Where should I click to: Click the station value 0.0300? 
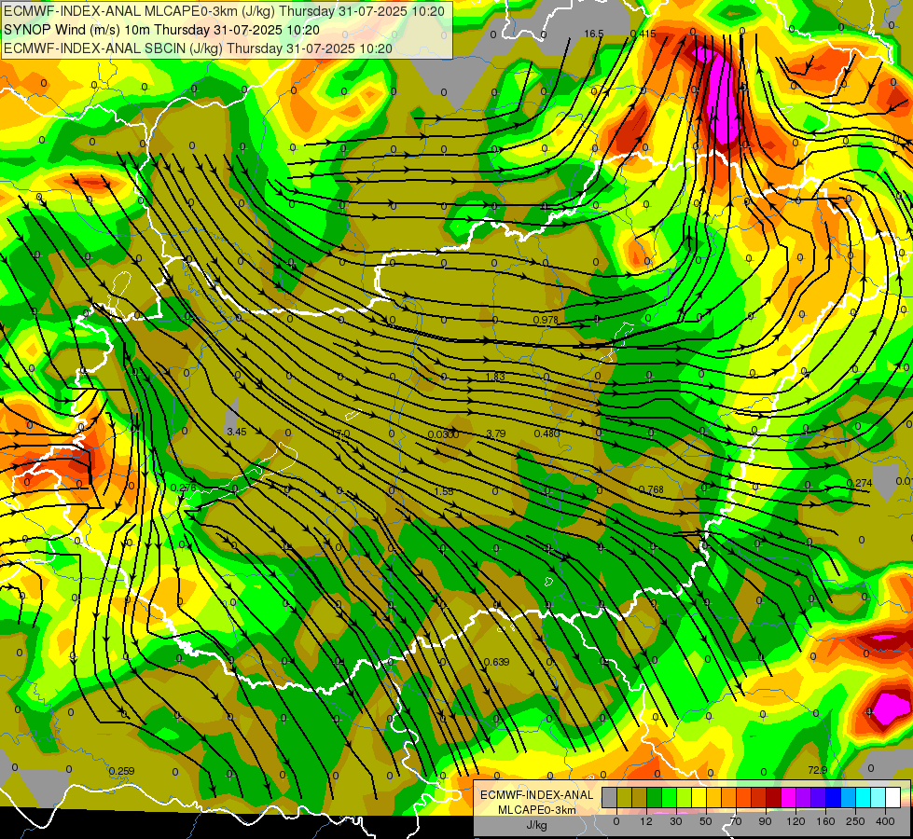[x=443, y=434]
